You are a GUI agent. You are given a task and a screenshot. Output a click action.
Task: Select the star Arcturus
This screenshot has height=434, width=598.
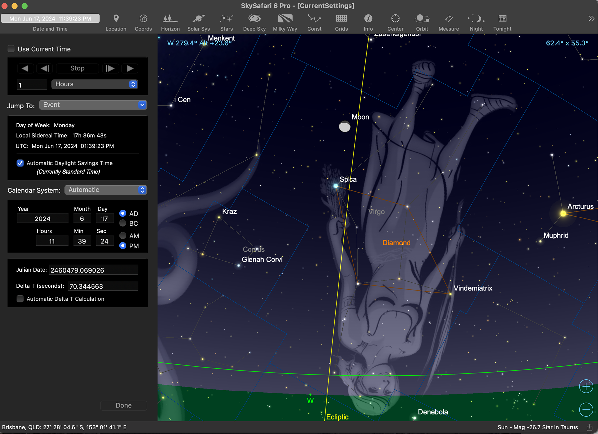point(563,214)
